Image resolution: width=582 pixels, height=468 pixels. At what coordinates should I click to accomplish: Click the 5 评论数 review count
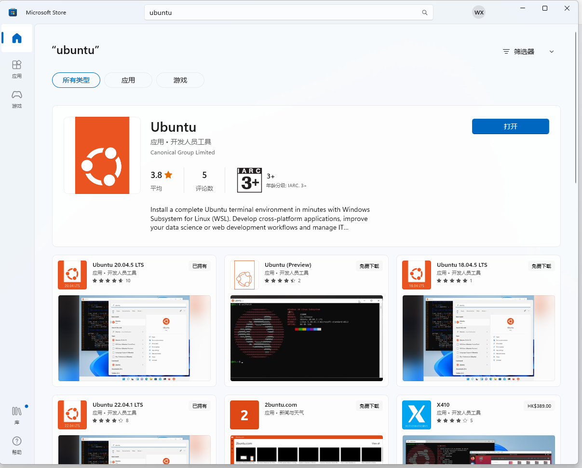point(204,180)
